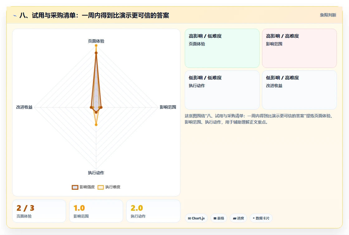349x235 pixels.
Task: Select the 1.0 影响范围 stat card
Action: tap(96, 211)
